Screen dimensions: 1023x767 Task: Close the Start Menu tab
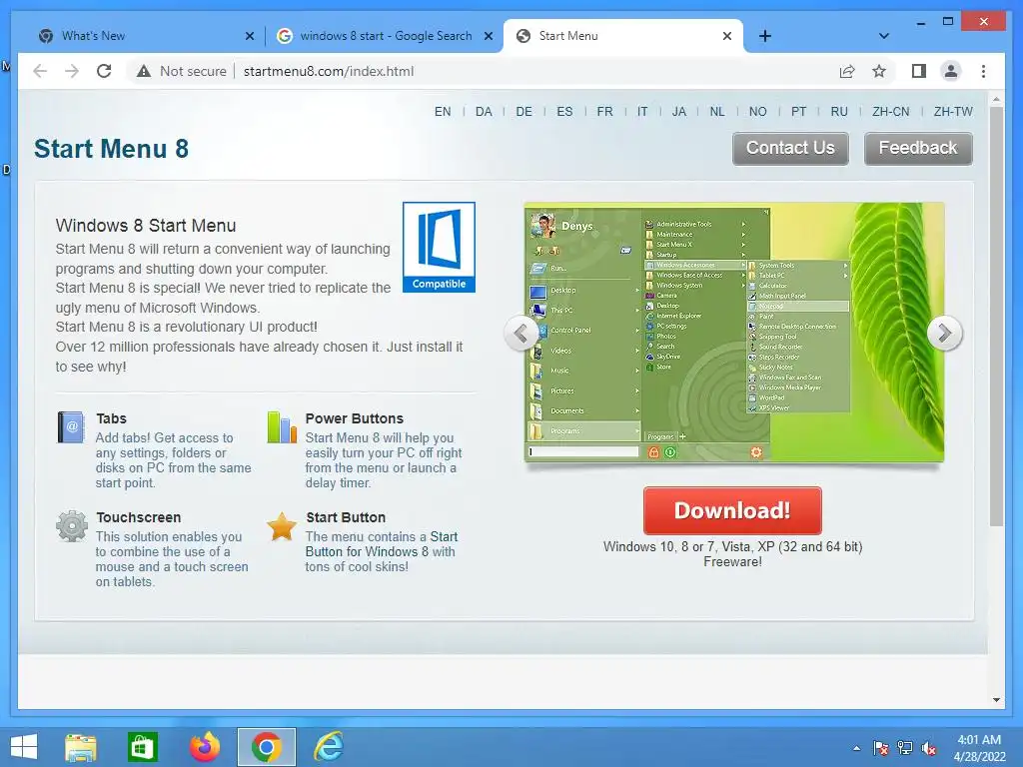click(x=727, y=36)
